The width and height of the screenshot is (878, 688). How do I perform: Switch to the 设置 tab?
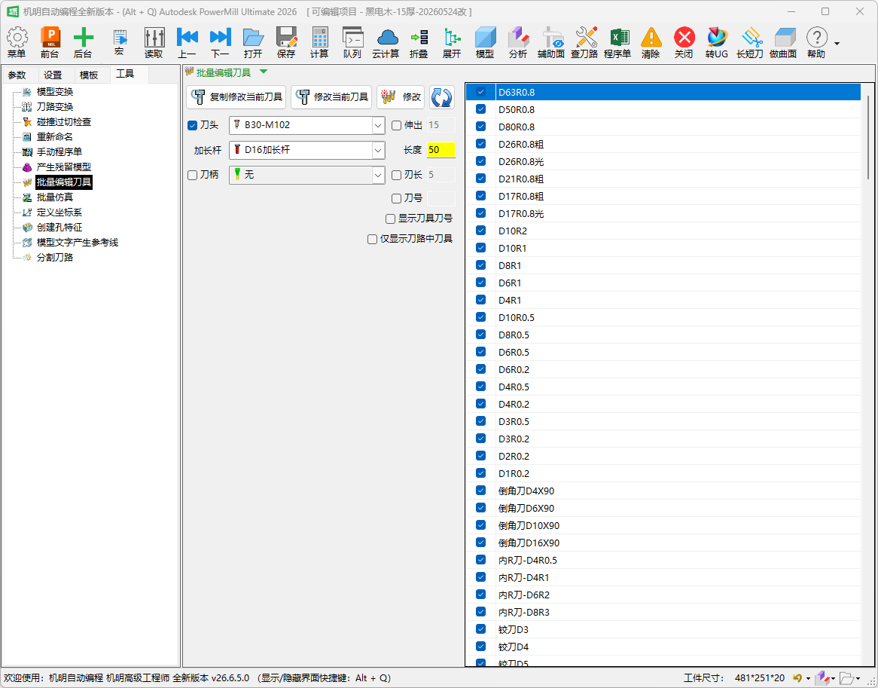(53, 75)
